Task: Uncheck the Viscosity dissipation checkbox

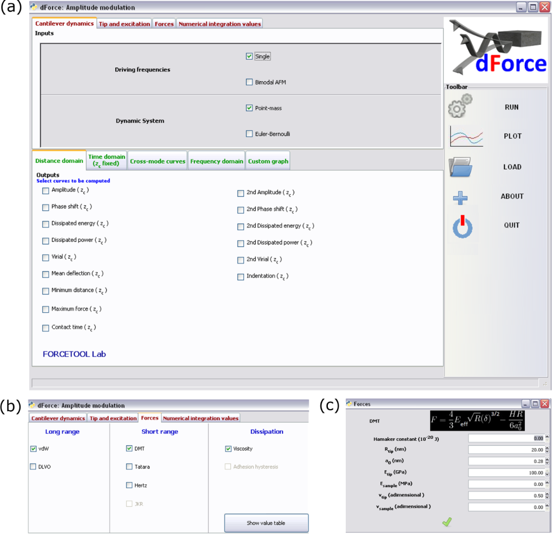Action: coord(228,449)
